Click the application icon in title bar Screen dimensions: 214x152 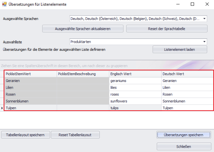pos(4,4)
